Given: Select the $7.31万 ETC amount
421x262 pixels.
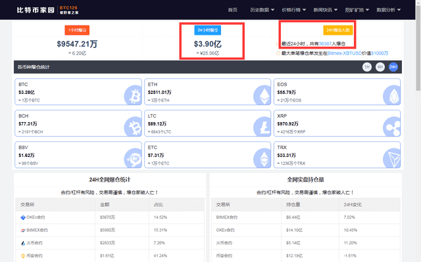Looking at the screenshot, I should [x=156, y=156].
